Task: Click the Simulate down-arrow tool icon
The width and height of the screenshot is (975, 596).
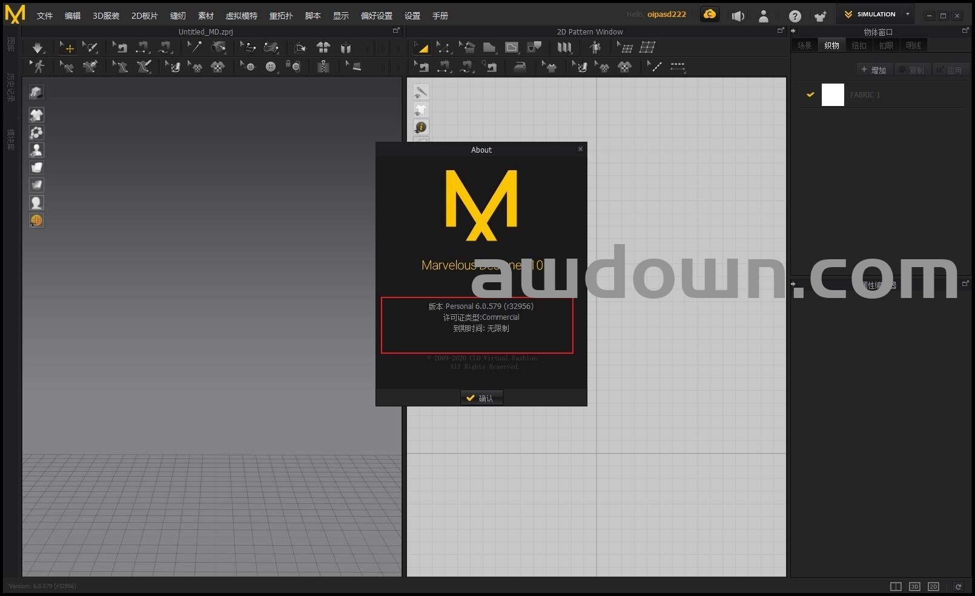Action: point(38,47)
